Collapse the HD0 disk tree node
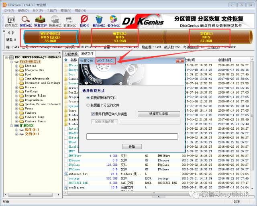Screen dimensions: 257x206 (7, 57)
